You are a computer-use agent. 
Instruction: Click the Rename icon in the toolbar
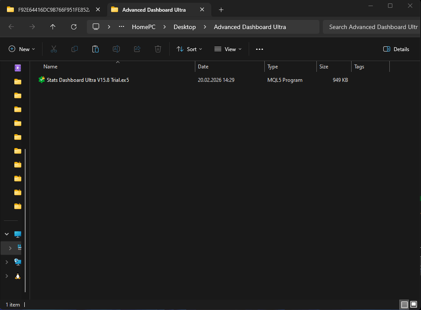tap(116, 49)
